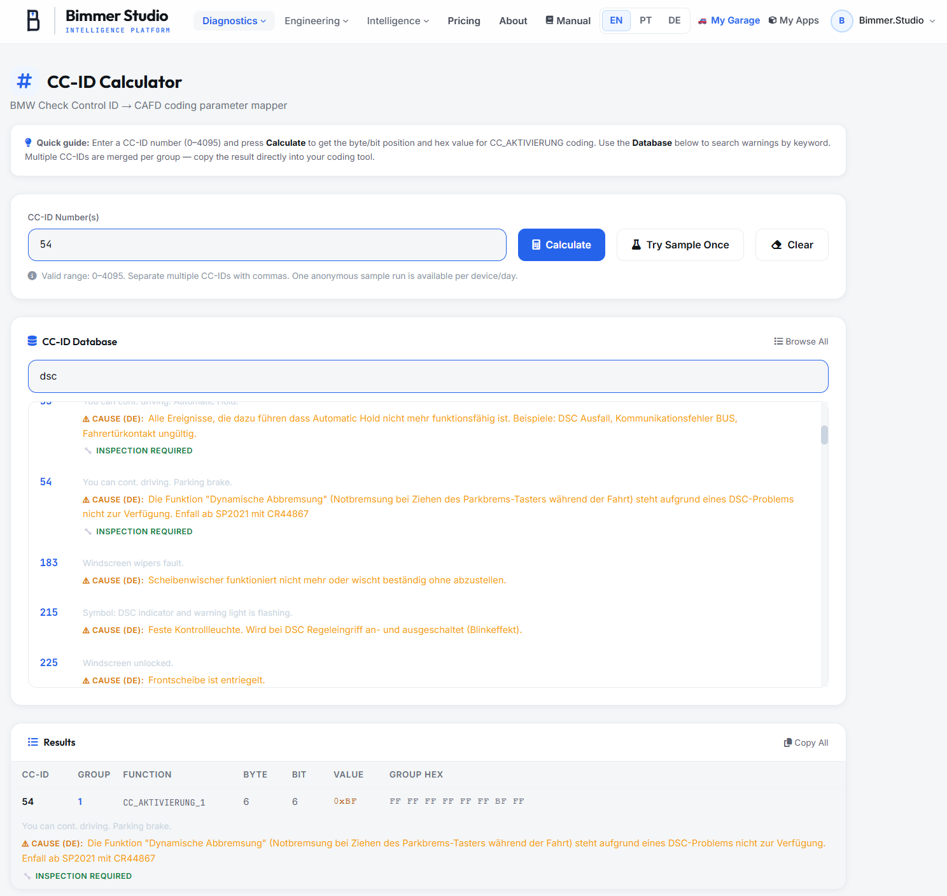Go to the Pricing page
Viewport: 947px width, 896px height.
[x=464, y=21]
